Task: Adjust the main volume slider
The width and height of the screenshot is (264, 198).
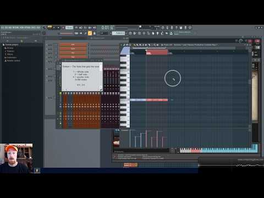Action: click(67, 34)
